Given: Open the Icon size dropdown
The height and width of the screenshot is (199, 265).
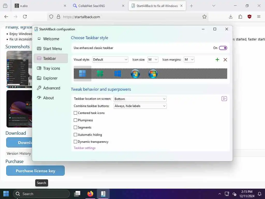Looking at the screenshot, I should pyautogui.click(x=153, y=60).
